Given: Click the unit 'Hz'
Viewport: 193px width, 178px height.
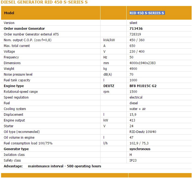Looking at the screenshot, I should click(x=105, y=57).
